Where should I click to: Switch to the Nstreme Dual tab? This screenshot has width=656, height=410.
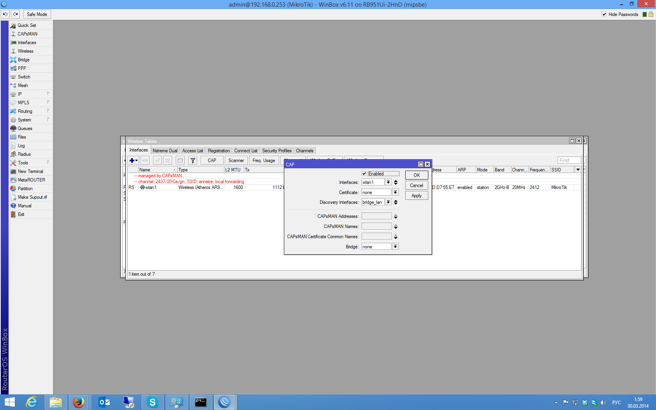tap(165, 151)
